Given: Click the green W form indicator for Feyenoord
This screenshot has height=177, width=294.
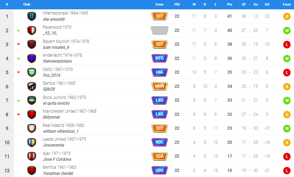Looking at the screenshot, I should 287,30.
